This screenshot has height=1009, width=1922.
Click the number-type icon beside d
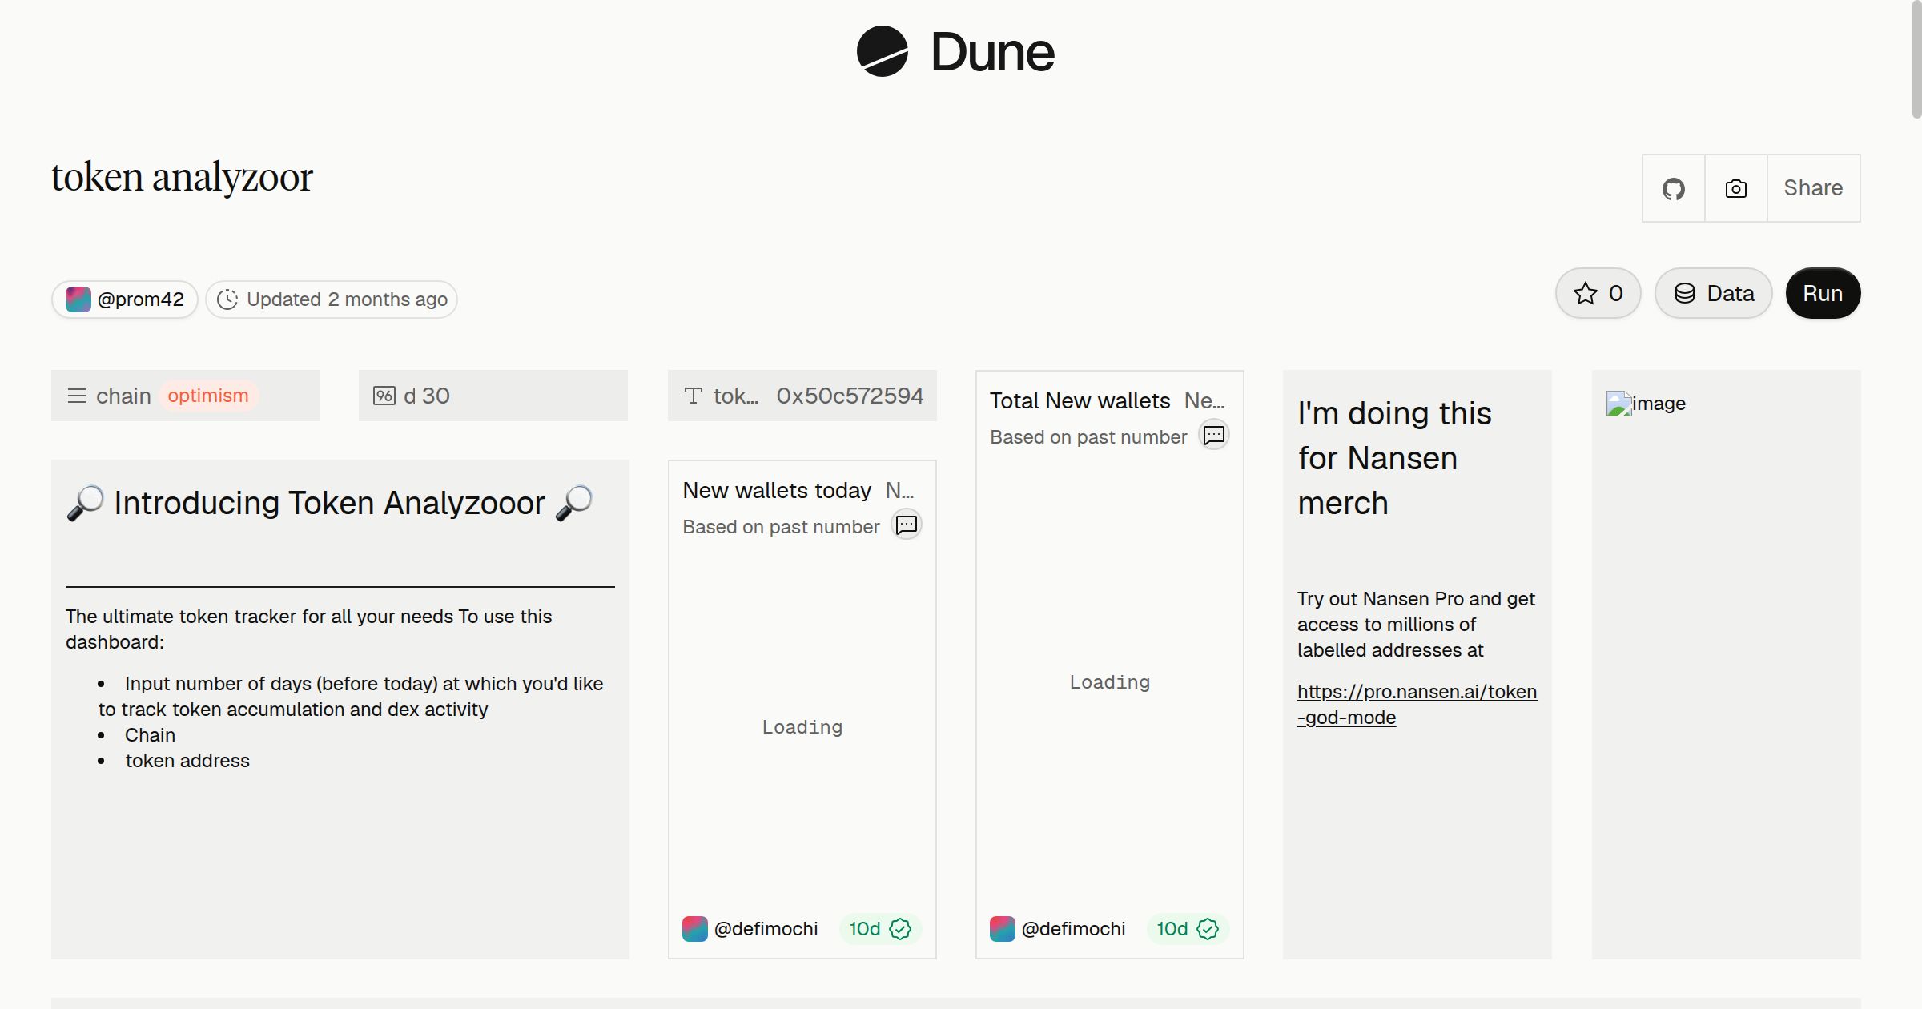[x=384, y=396]
